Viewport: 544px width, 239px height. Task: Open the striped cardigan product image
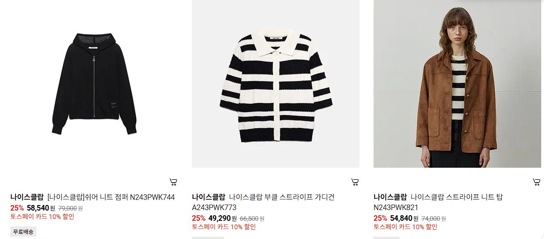coord(276,83)
